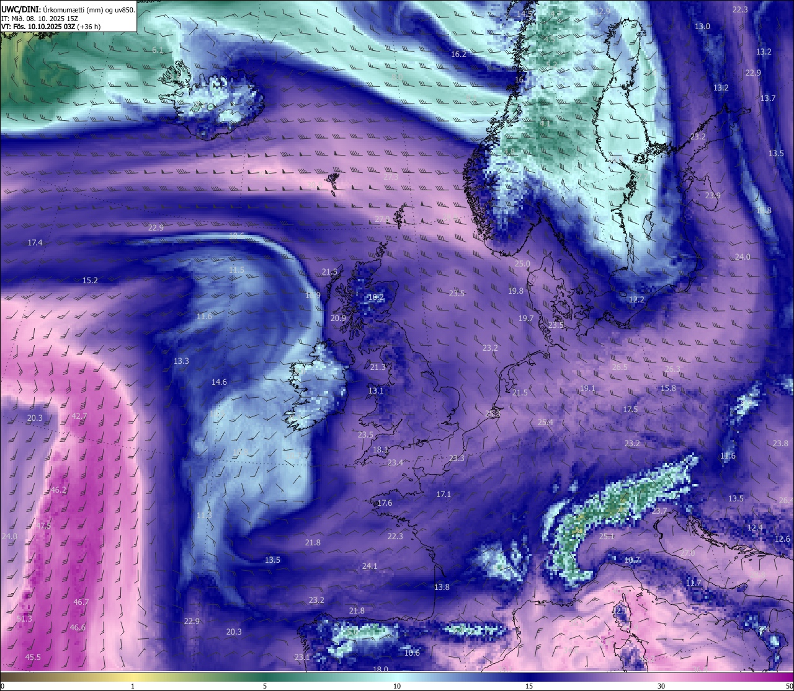Click the 46.6 value on the map

click(78, 627)
